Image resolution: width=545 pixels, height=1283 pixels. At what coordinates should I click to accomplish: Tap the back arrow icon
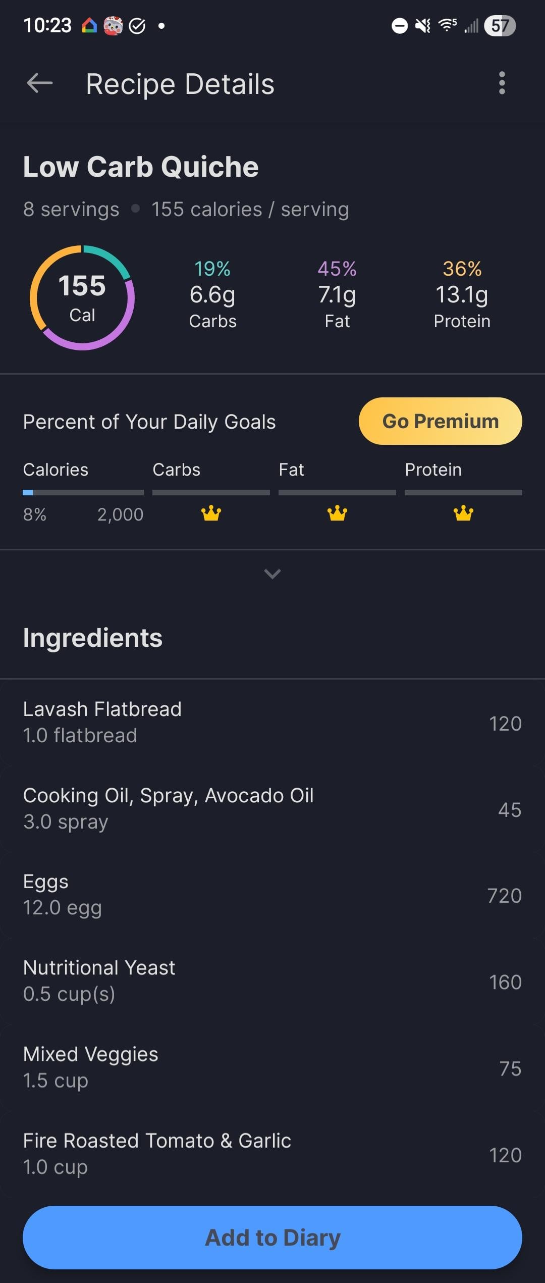40,83
